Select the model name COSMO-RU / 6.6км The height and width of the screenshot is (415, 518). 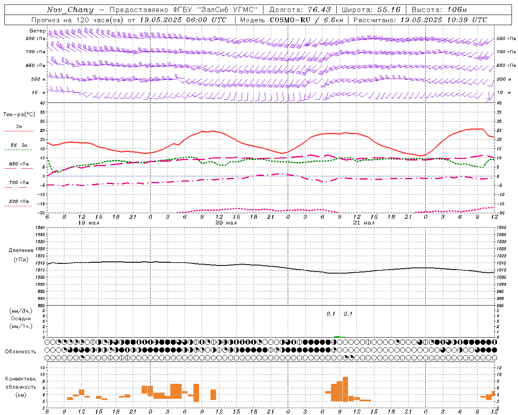(307, 20)
